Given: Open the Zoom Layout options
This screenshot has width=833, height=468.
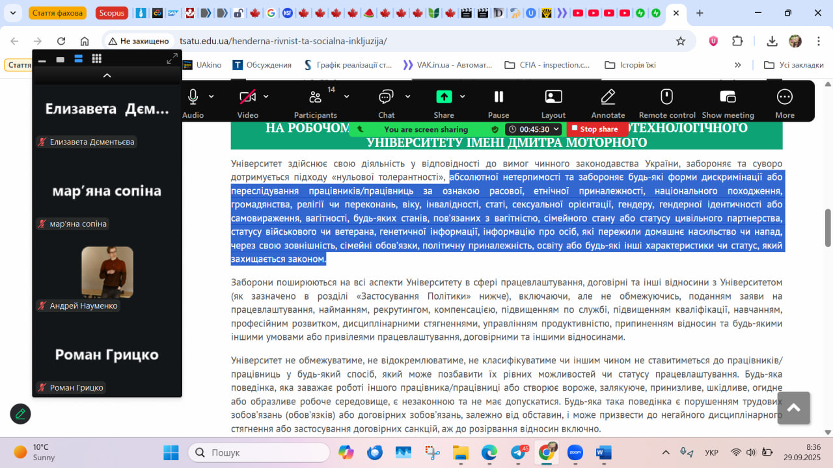Looking at the screenshot, I should click(x=553, y=97).
